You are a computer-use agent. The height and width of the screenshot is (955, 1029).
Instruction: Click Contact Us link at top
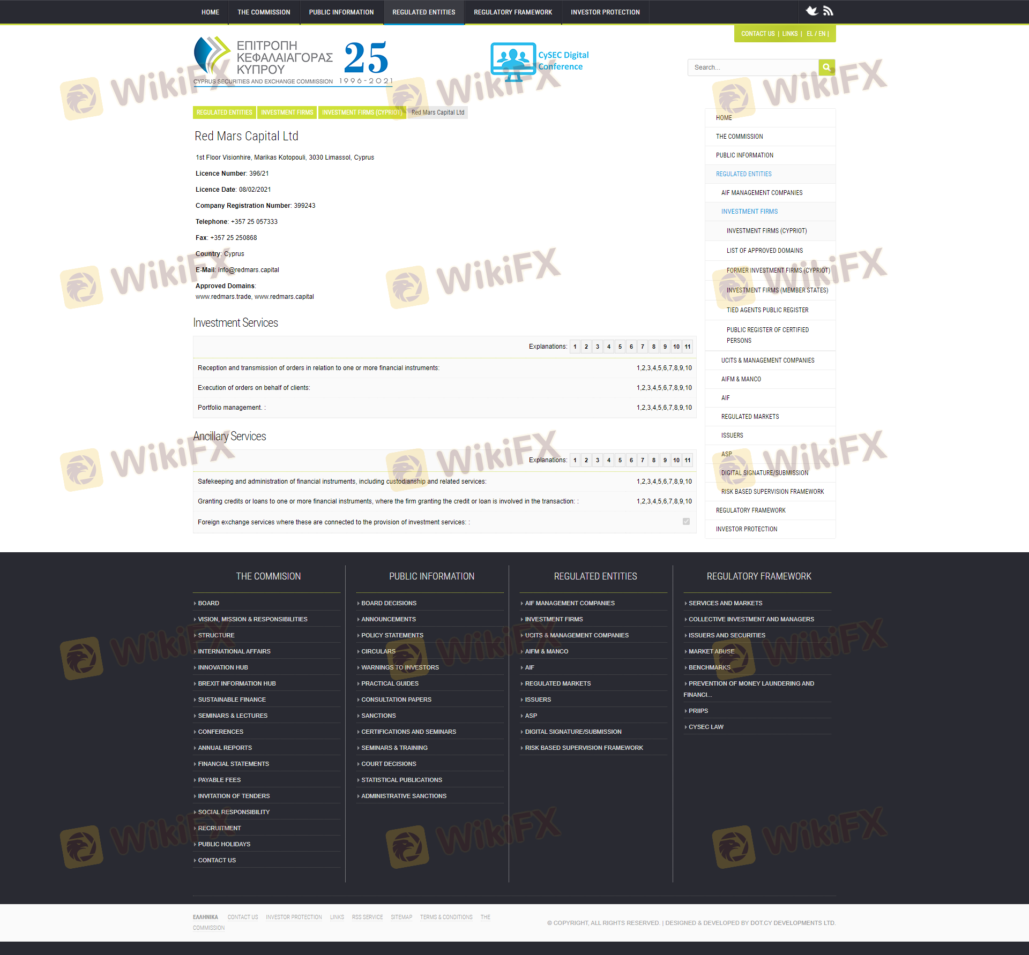click(x=758, y=34)
